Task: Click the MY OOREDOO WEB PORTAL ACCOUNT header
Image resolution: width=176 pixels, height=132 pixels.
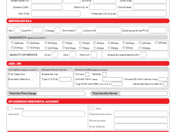Action: (x=88, y=101)
